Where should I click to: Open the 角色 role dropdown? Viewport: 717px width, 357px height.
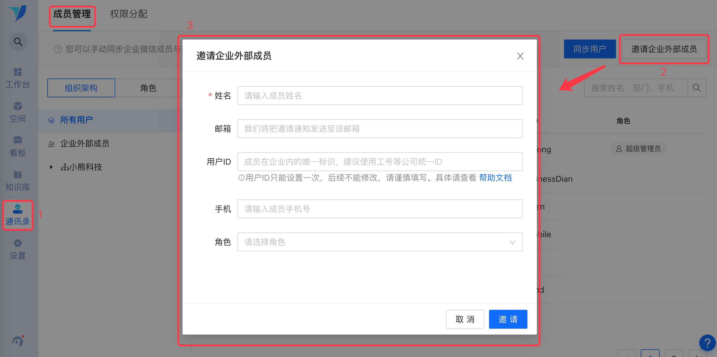(x=380, y=242)
